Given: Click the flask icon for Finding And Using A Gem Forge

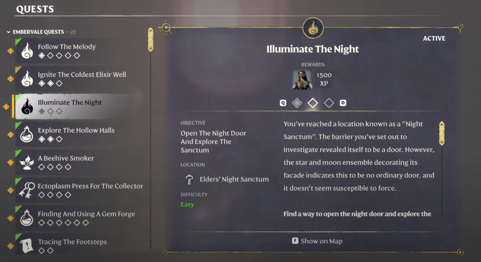Looking at the screenshot, I should tap(27, 218).
